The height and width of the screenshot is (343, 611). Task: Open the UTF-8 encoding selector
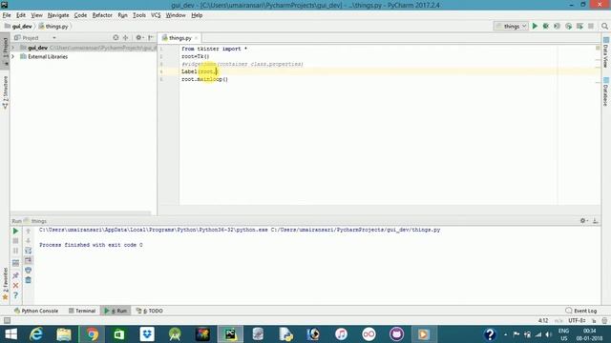coord(577,321)
